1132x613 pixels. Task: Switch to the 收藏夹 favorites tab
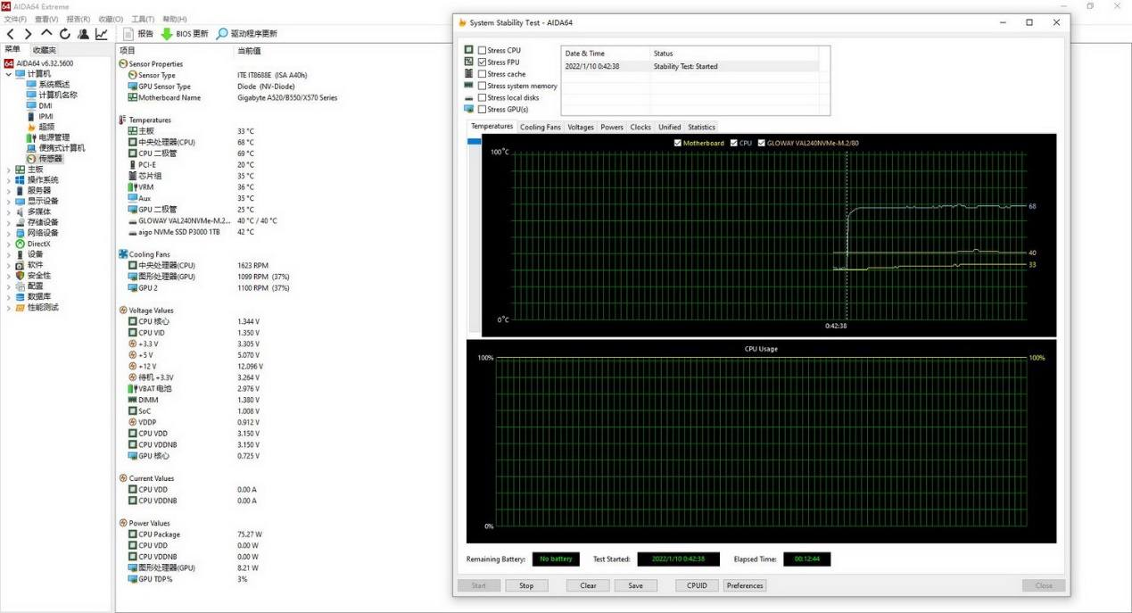click(x=44, y=50)
